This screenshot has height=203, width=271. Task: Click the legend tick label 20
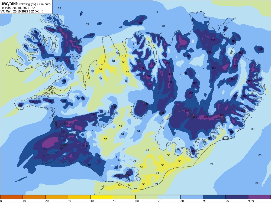pyautogui.click(x=47, y=201)
